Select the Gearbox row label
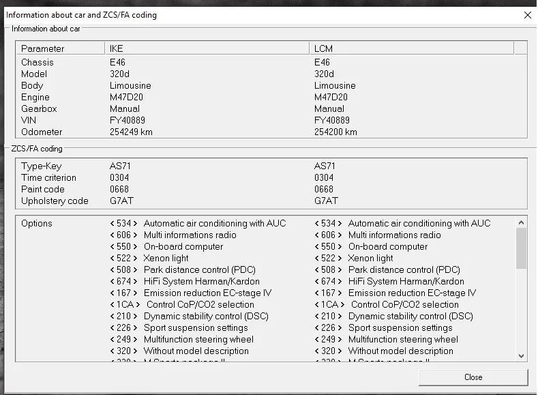This screenshot has width=538, height=395. click(39, 108)
